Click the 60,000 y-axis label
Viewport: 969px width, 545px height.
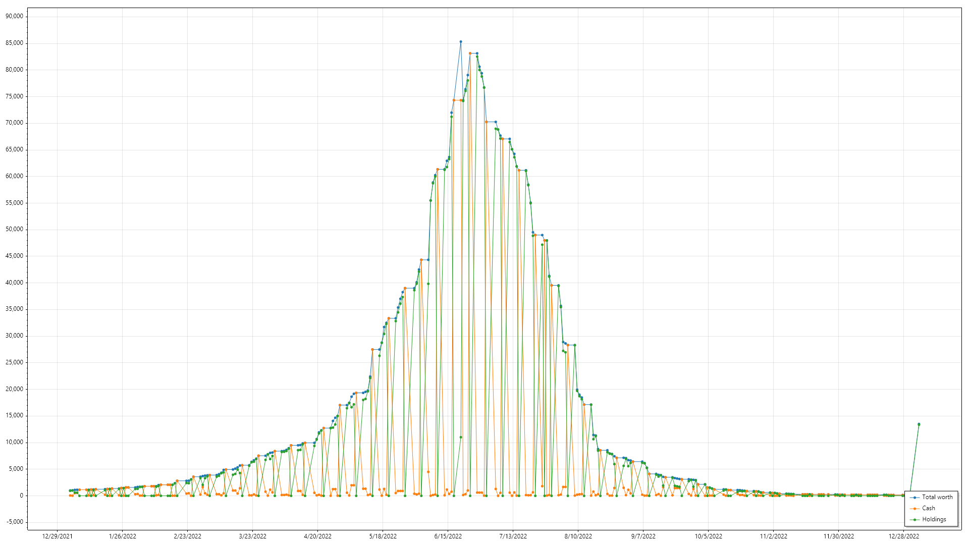click(x=14, y=176)
